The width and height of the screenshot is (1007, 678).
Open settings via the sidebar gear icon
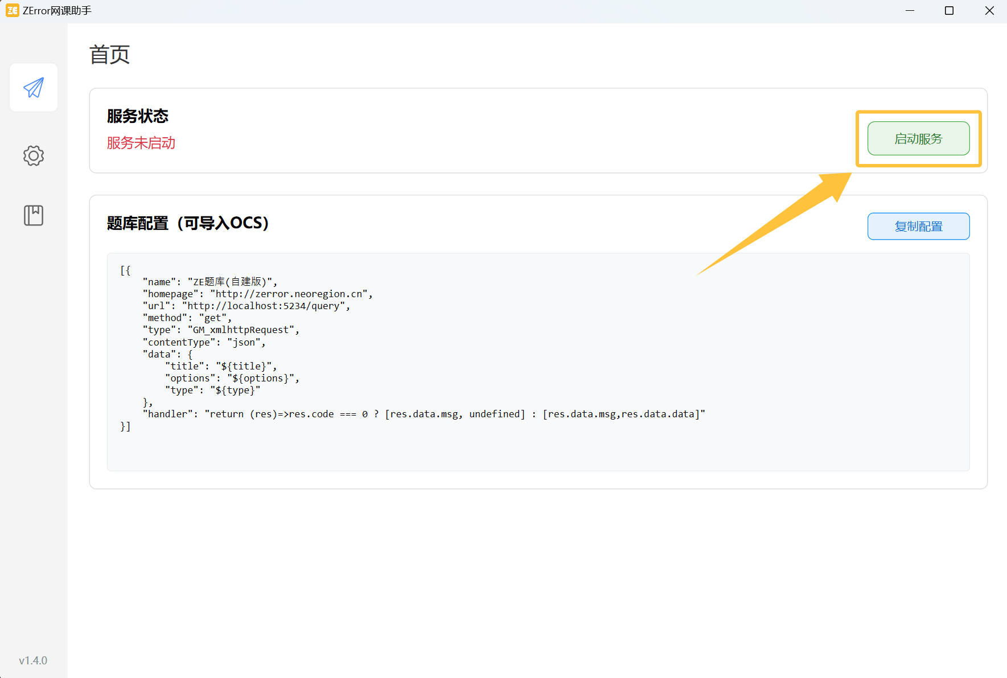[34, 155]
